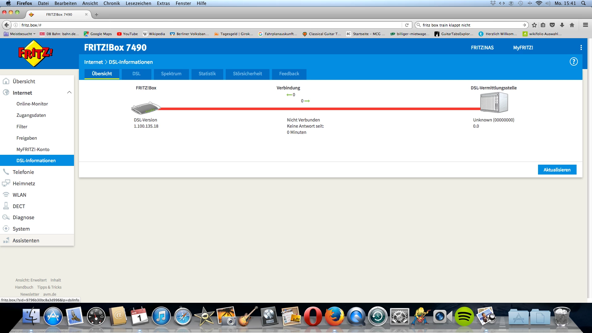
Task: Click the bookmark star icon
Action: click(x=534, y=25)
